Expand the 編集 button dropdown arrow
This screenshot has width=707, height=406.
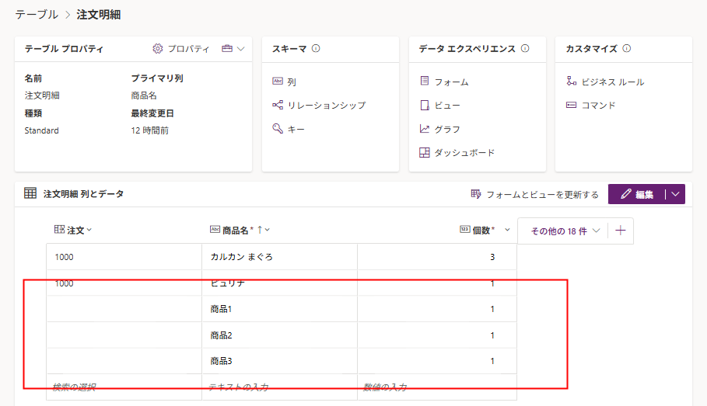(675, 194)
